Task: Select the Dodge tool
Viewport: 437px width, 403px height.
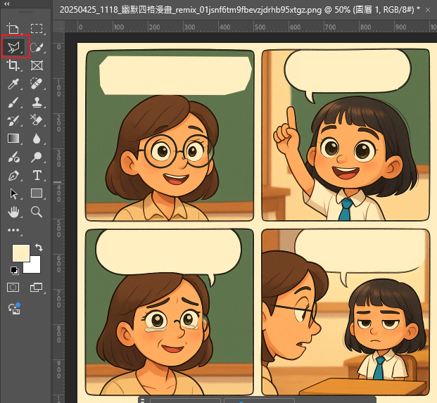Action: click(x=37, y=158)
